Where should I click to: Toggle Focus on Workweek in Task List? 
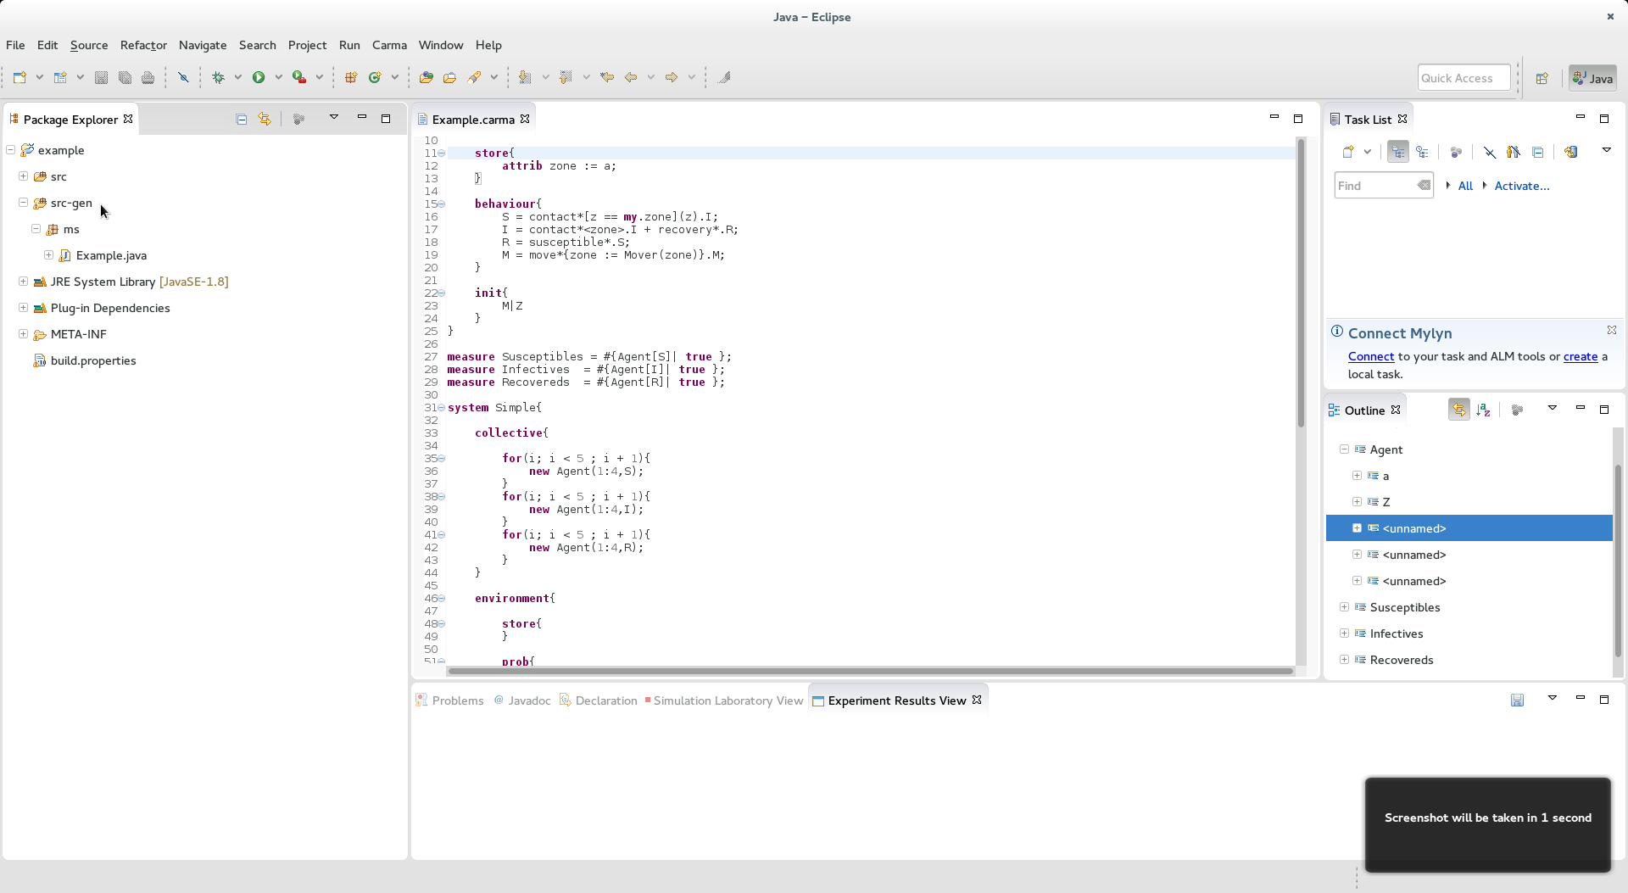coord(1456,152)
